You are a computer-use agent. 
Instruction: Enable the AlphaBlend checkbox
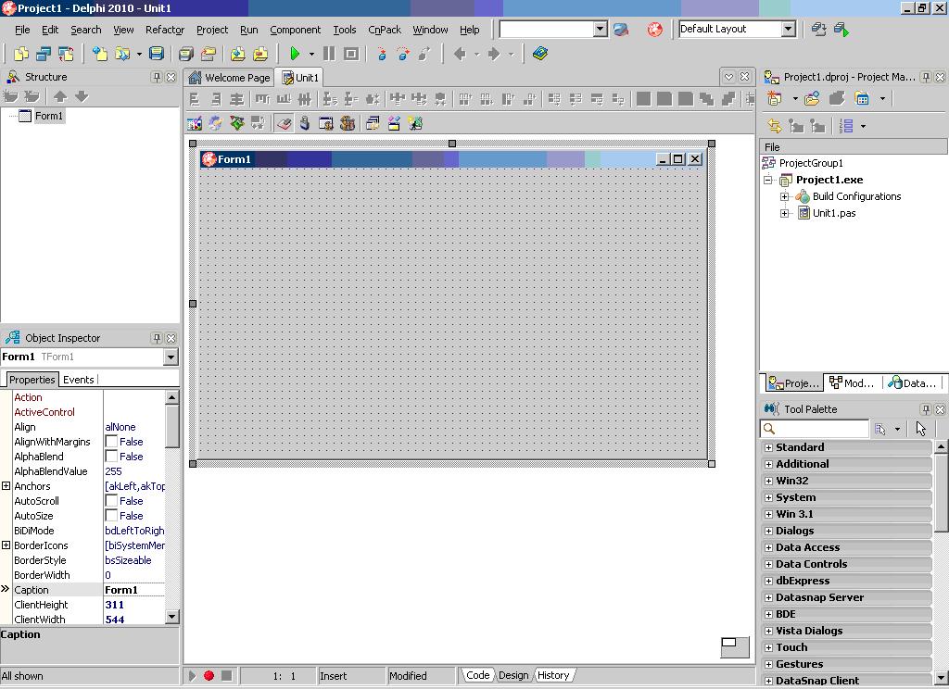pos(111,457)
